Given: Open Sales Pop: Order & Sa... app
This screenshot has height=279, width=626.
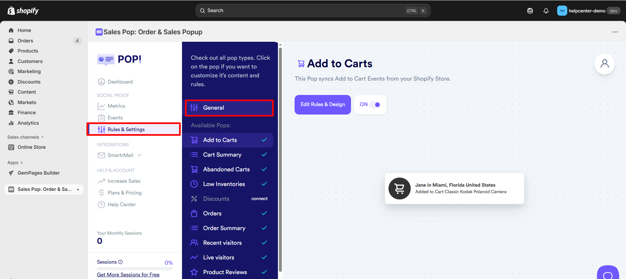Looking at the screenshot, I should coord(44,189).
